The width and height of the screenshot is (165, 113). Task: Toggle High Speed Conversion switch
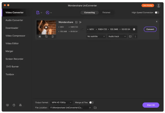pos(157,13)
